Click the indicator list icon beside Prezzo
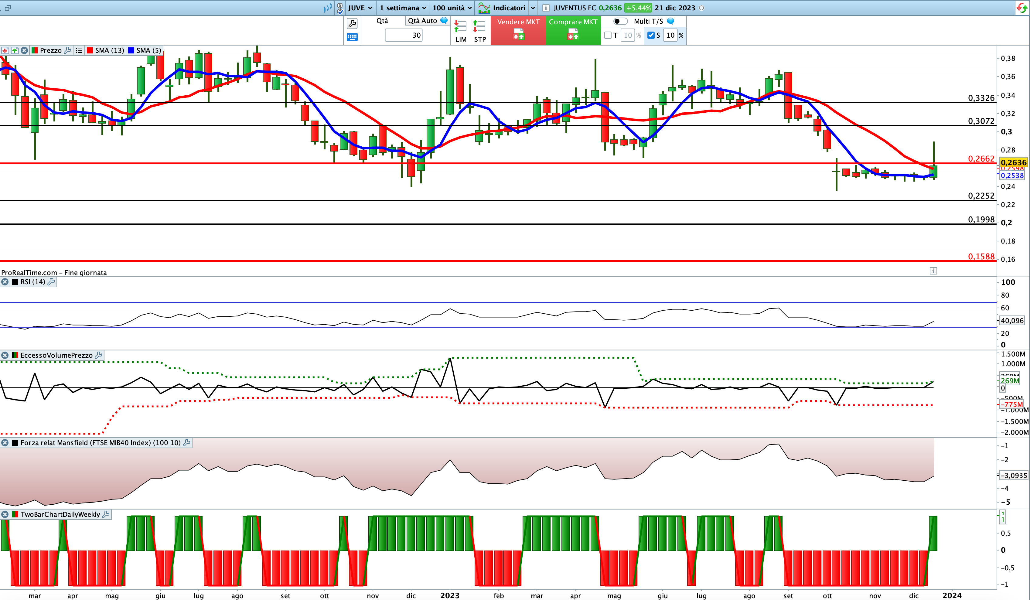The height and width of the screenshot is (600, 1030). point(79,50)
